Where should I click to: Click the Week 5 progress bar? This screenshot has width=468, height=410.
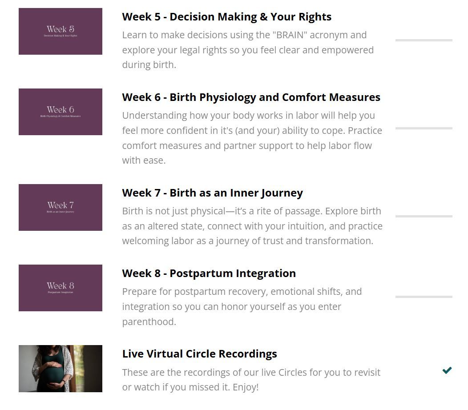[x=424, y=40]
